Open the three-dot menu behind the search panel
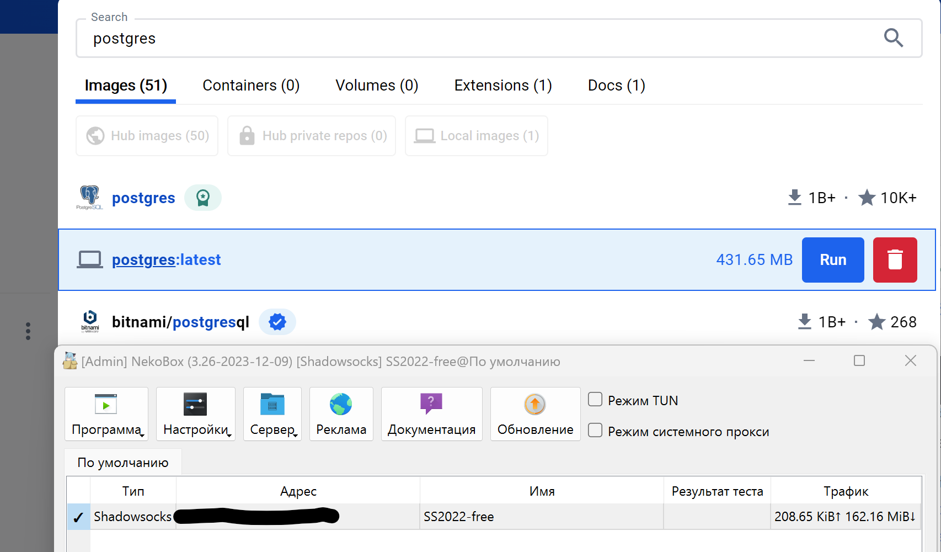The image size is (941, 552). [x=28, y=331]
